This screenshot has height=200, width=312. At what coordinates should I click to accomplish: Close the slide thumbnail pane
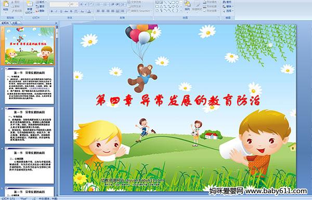coord(56,23)
